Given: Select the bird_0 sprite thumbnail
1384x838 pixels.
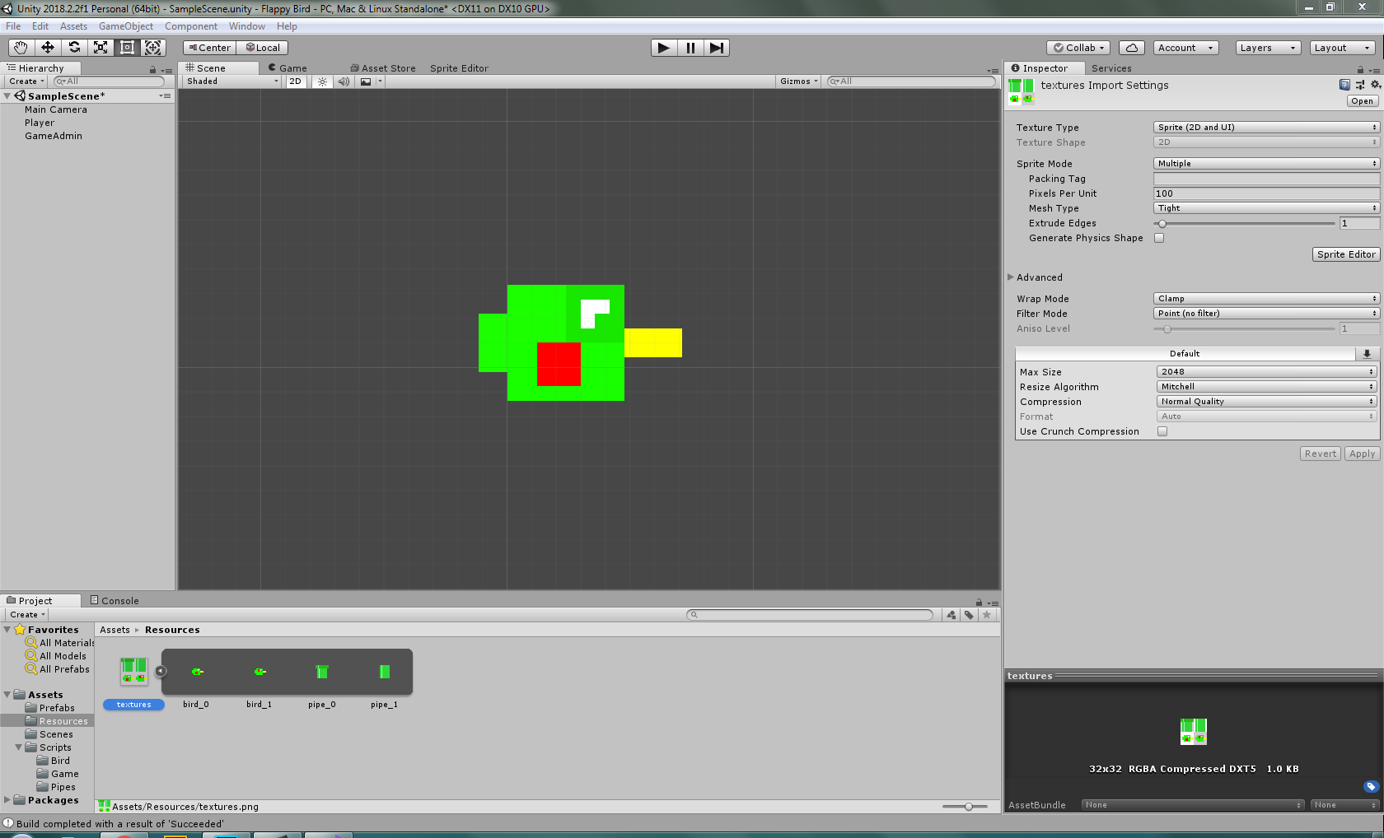Looking at the screenshot, I should 196,671.
